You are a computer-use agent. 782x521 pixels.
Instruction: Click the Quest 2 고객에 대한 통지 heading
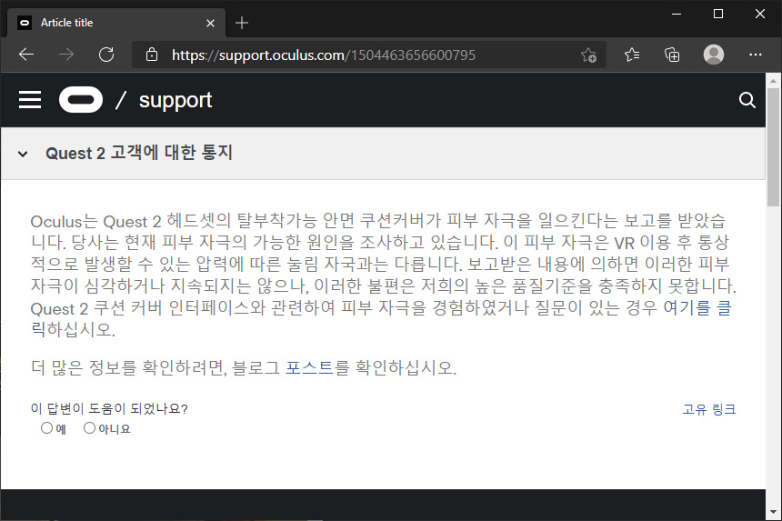[139, 153]
